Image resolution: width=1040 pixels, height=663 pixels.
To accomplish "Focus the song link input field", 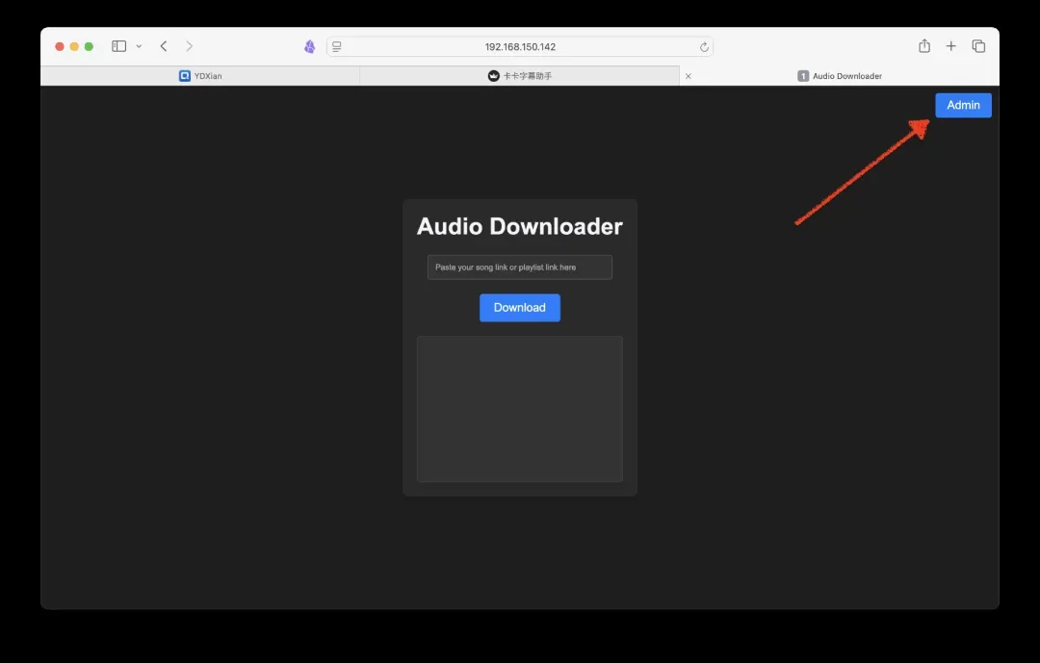I will 520,268.
